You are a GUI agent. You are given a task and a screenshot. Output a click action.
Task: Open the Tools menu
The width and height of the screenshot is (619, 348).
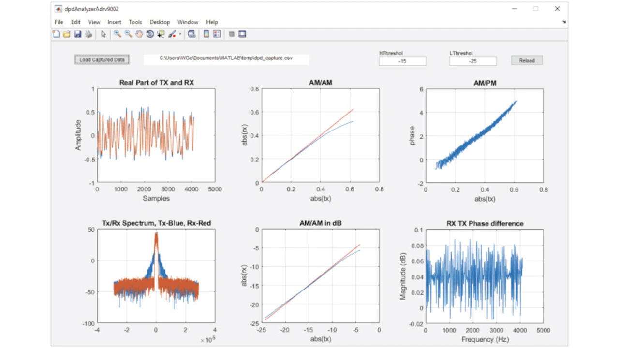[x=135, y=22]
